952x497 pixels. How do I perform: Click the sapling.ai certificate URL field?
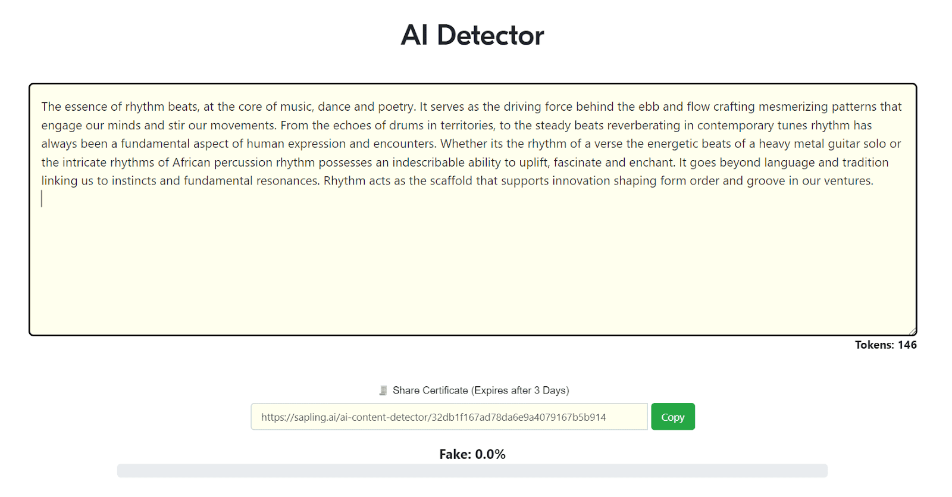(x=449, y=417)
